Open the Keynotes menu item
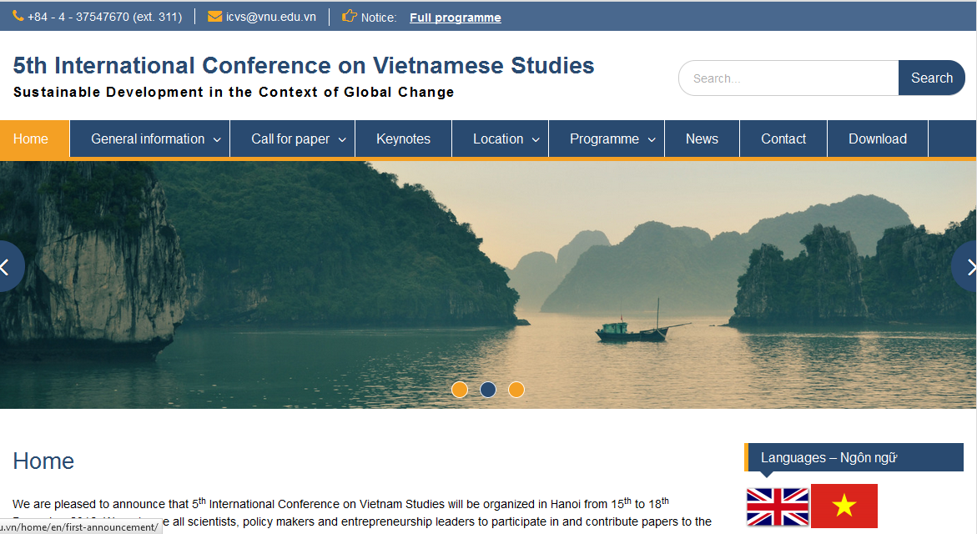977x534 pixels. point(403,139)
